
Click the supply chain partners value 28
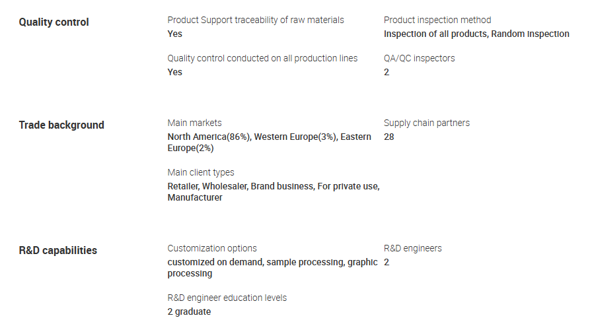click(389, 137)
